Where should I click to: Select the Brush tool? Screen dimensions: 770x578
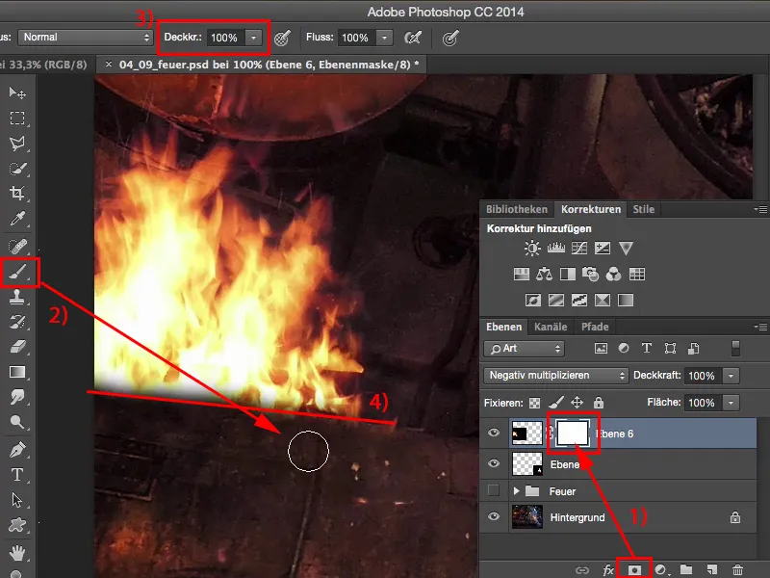[x=18, y=272]
